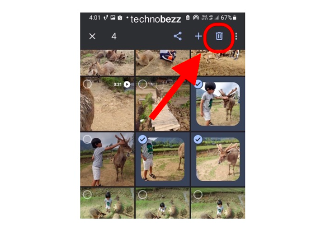Screen dimensions: 318x227
Task: Tap the trash delete icon
Action: (219, 37)
